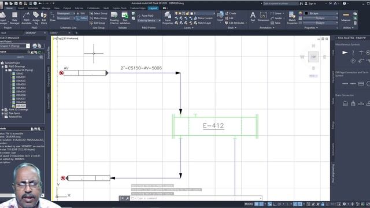Click the Open file quick access icon

tap(11, 3)
